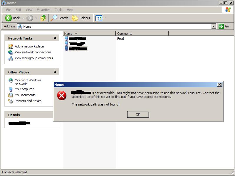The image size is (235, 176).
Task: Click the Windows flag logo
Action: click(x=228, y=10)
